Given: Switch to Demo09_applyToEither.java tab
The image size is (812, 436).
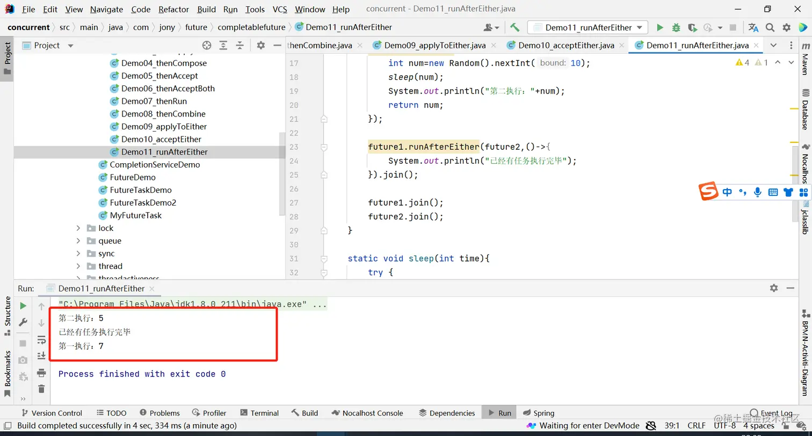Looking at the screenshot, I should (x=435, y=46).
